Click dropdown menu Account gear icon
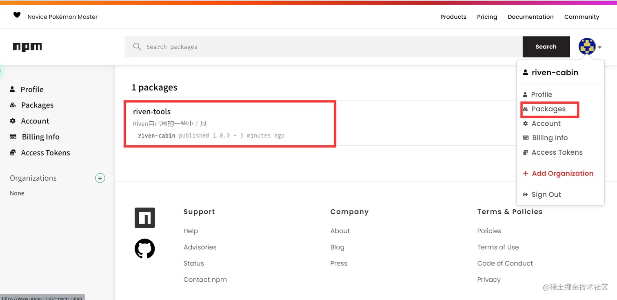The height and width of the screenshot is (300, 617). [526, 123]
